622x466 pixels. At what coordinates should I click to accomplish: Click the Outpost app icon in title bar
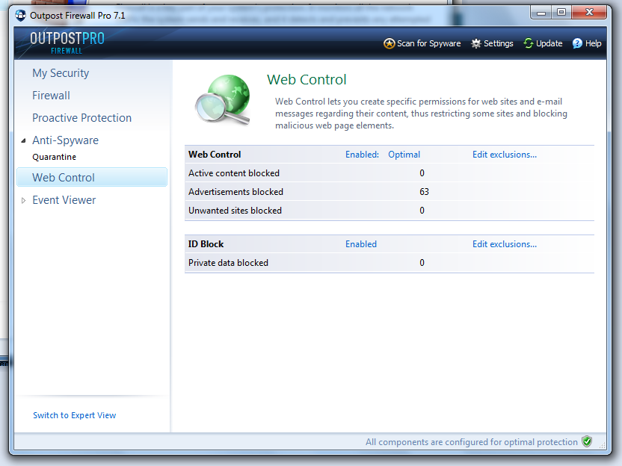click(x=21, y=16)
